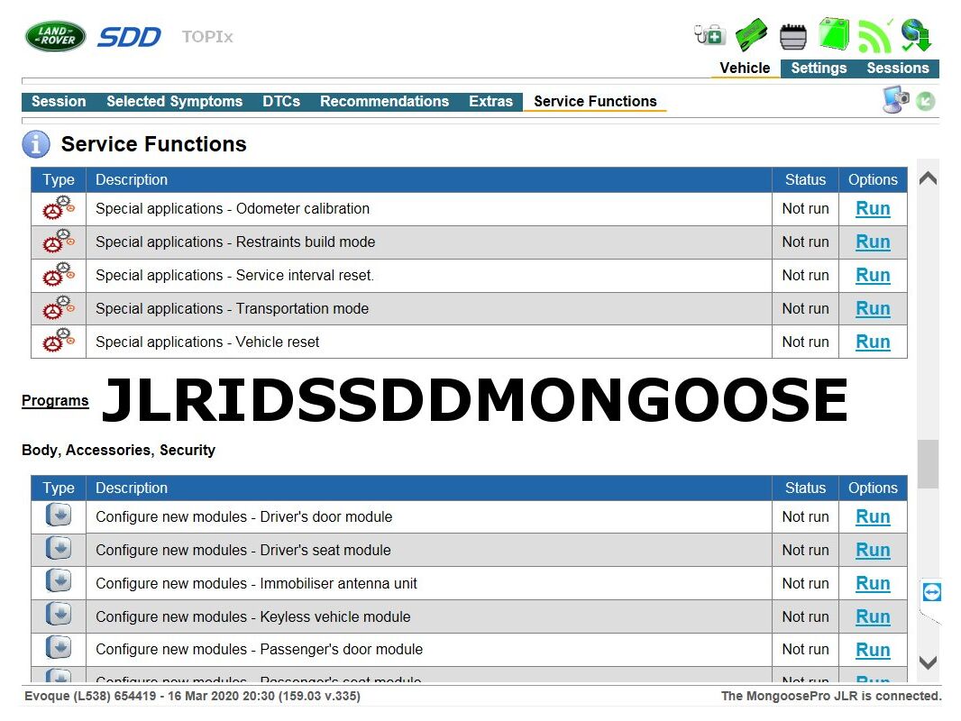Open the first-aid diagnostics icon
The image size is (961, 721).
coord(709,35)
